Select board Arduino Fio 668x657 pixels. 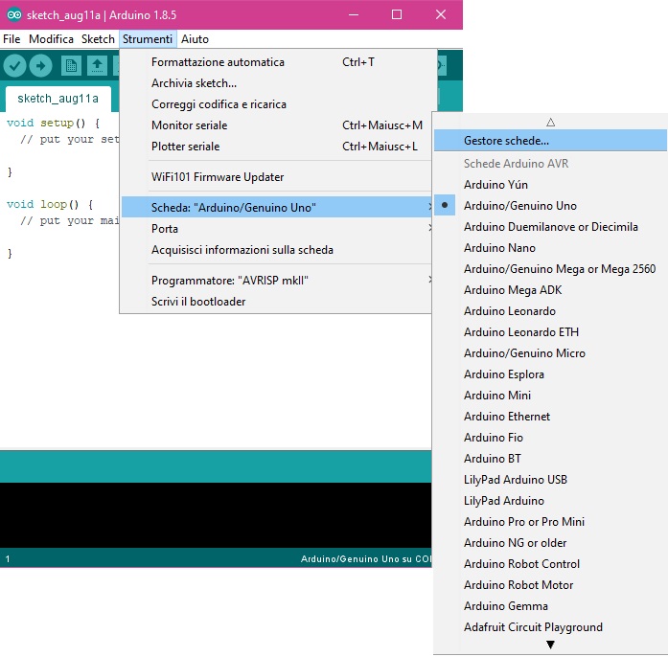point(550,438)
